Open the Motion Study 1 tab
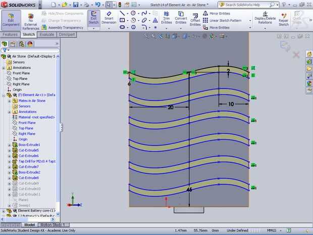The image size is (313, 235). point(53,225)
